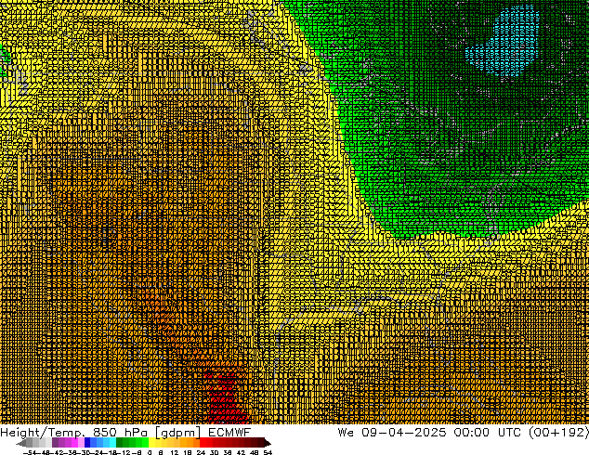
Task: Click the '-12' label on the color scale
Action: coord(124,452)
